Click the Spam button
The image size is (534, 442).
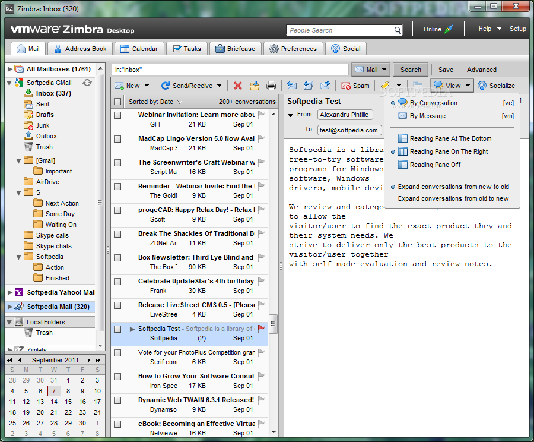(x=355, y=86)
